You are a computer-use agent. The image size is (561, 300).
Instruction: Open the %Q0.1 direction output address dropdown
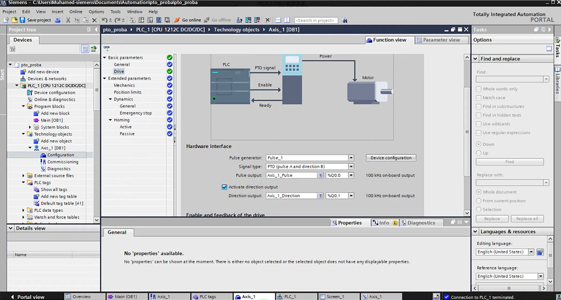pyautogui.click(x=351, y=196)
